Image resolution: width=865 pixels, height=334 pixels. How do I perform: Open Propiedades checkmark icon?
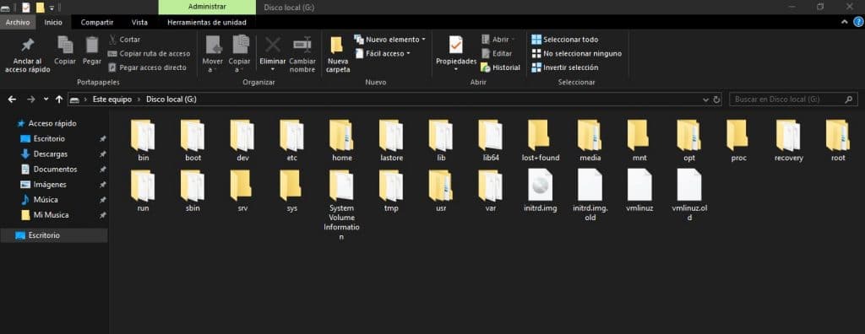pyautogui.click(x=455, y=45)
